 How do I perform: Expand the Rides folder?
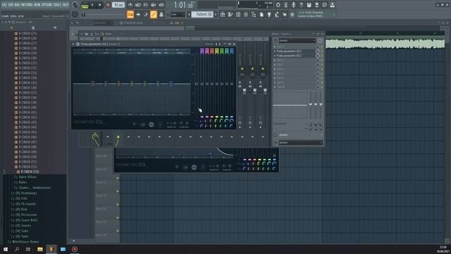pyautogui.click(x=23, y=182)
